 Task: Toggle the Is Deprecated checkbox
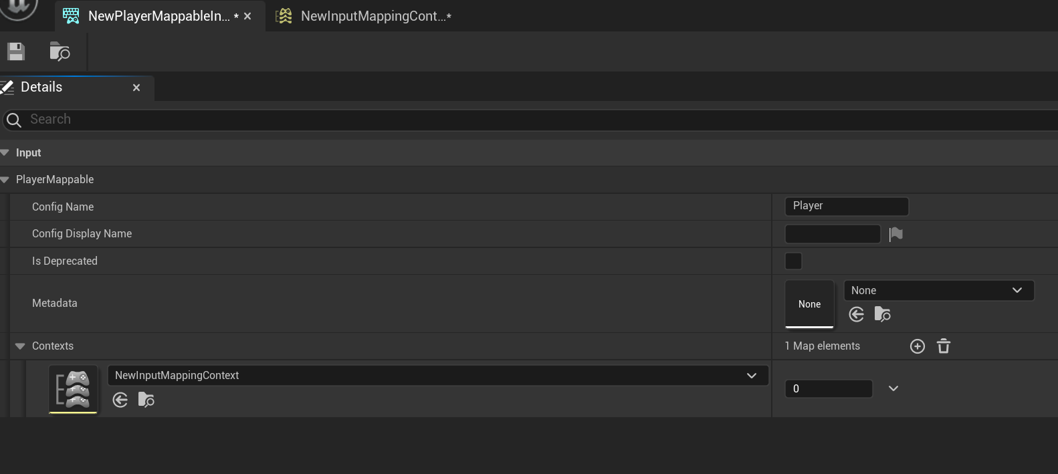point(793,261)
